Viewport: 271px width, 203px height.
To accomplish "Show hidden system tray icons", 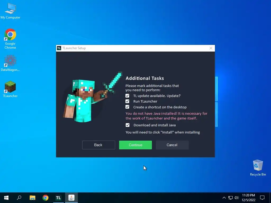I will pyautogui.click(x=224, y=198).
